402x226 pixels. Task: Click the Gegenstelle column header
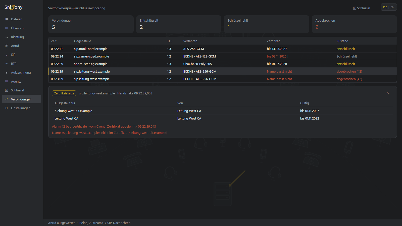[x=83, y=41]
